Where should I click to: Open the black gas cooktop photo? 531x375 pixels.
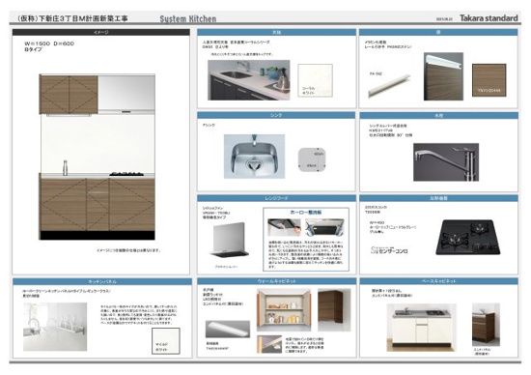click(x=468, y=238)
